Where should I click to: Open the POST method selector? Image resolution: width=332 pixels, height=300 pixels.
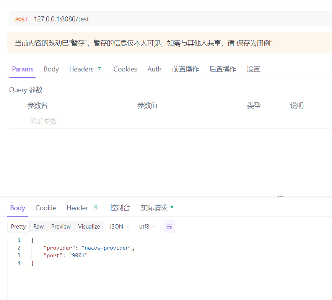pyautogui.click(x=21, y=19)
